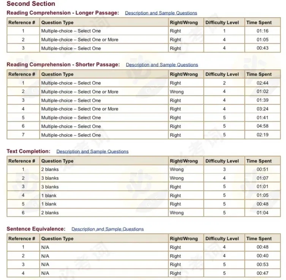Open Shorter Passage Description and Sample Questions link

click(162, 65)
